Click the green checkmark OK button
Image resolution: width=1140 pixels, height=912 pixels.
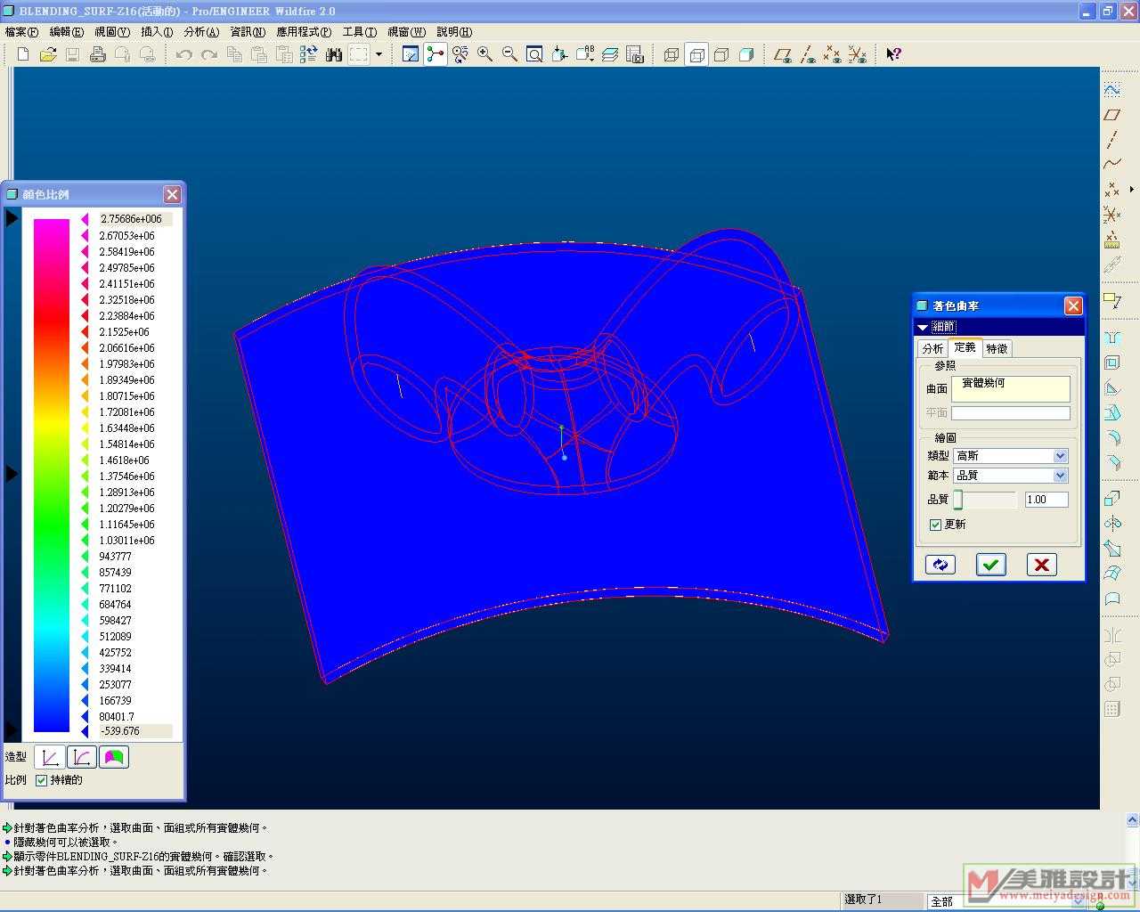point(991,565)
